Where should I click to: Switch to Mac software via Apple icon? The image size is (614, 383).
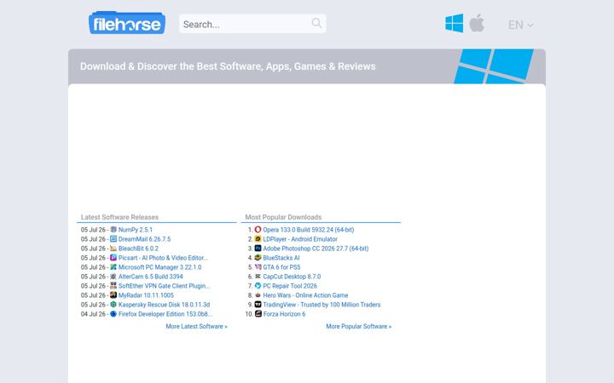(477, 23)
